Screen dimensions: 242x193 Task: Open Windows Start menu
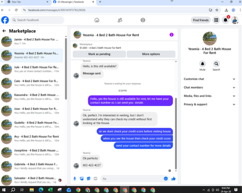(3, 190)
